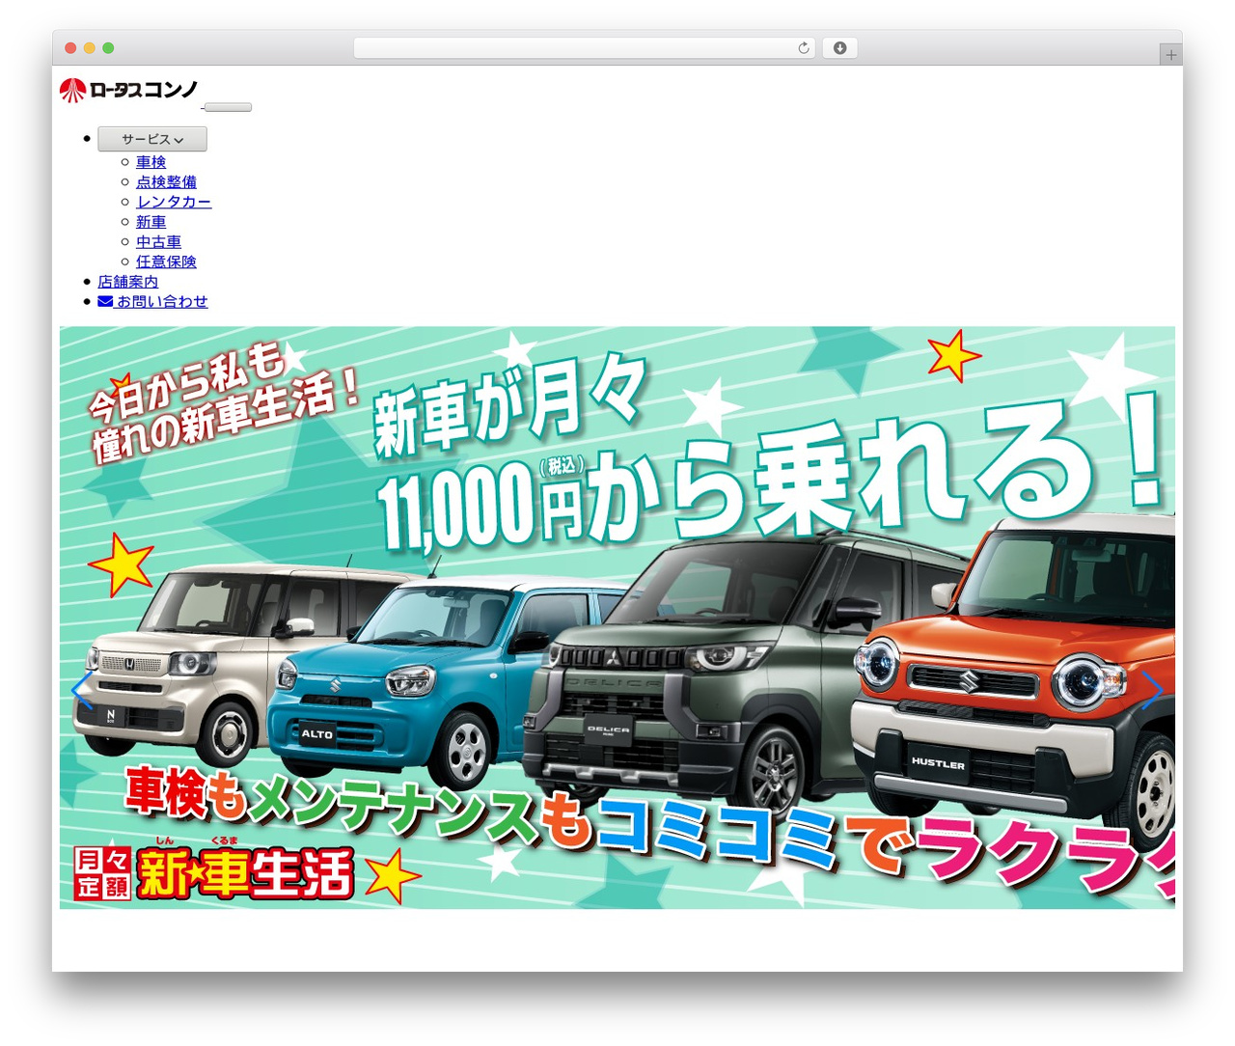Screen dimensions: 1235x1046
Task: Click the お問い合わせ contact link
Action: [x=152, y=301]
